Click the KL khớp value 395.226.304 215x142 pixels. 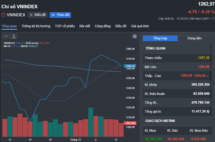pyautogui.click(x=201, y=85)
